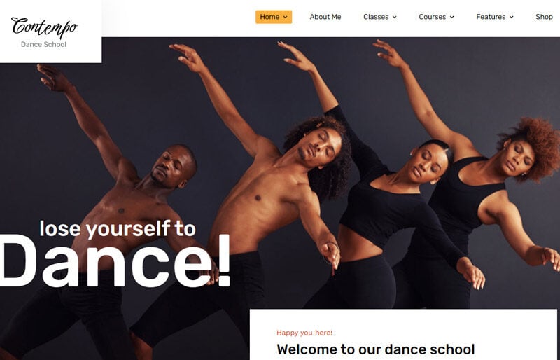Expand the Home dropdown chevron
Image resolution: width=560 pixels, height=360 pixels.
[286, 18]
